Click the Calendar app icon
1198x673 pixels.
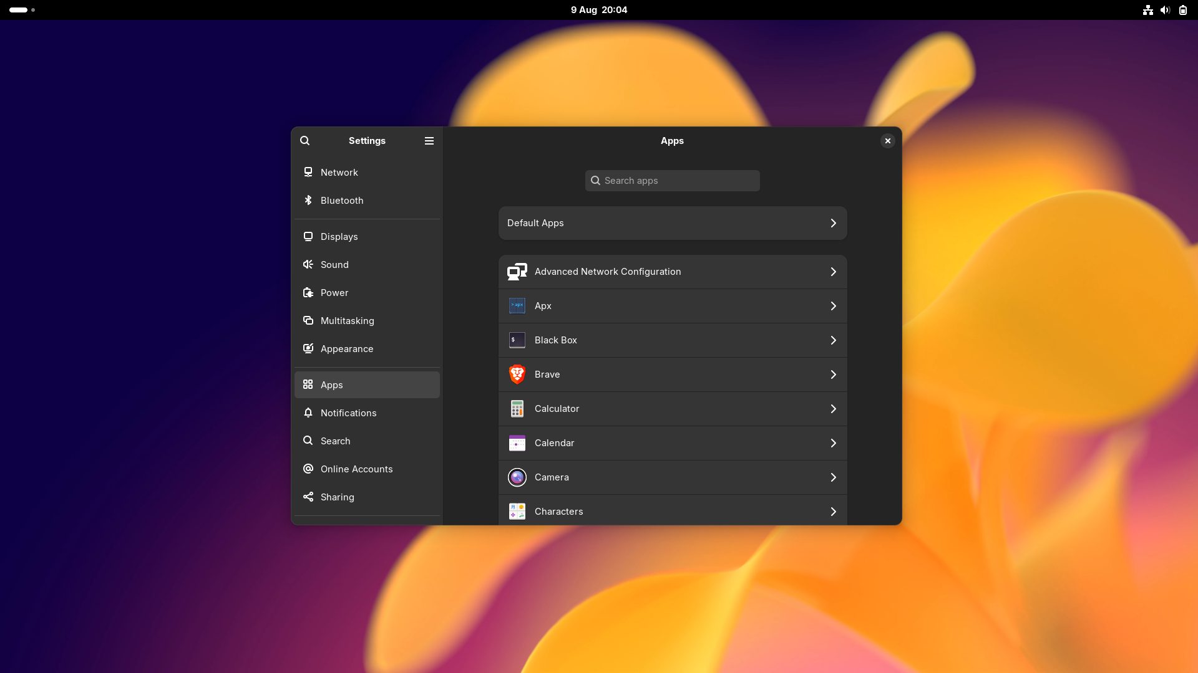517,443
